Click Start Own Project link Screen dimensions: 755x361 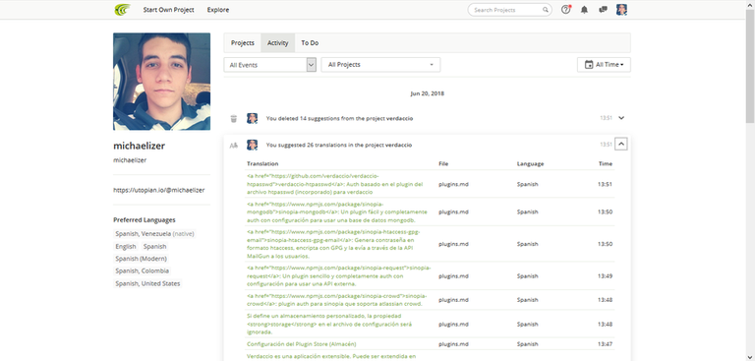coord(168,10)
